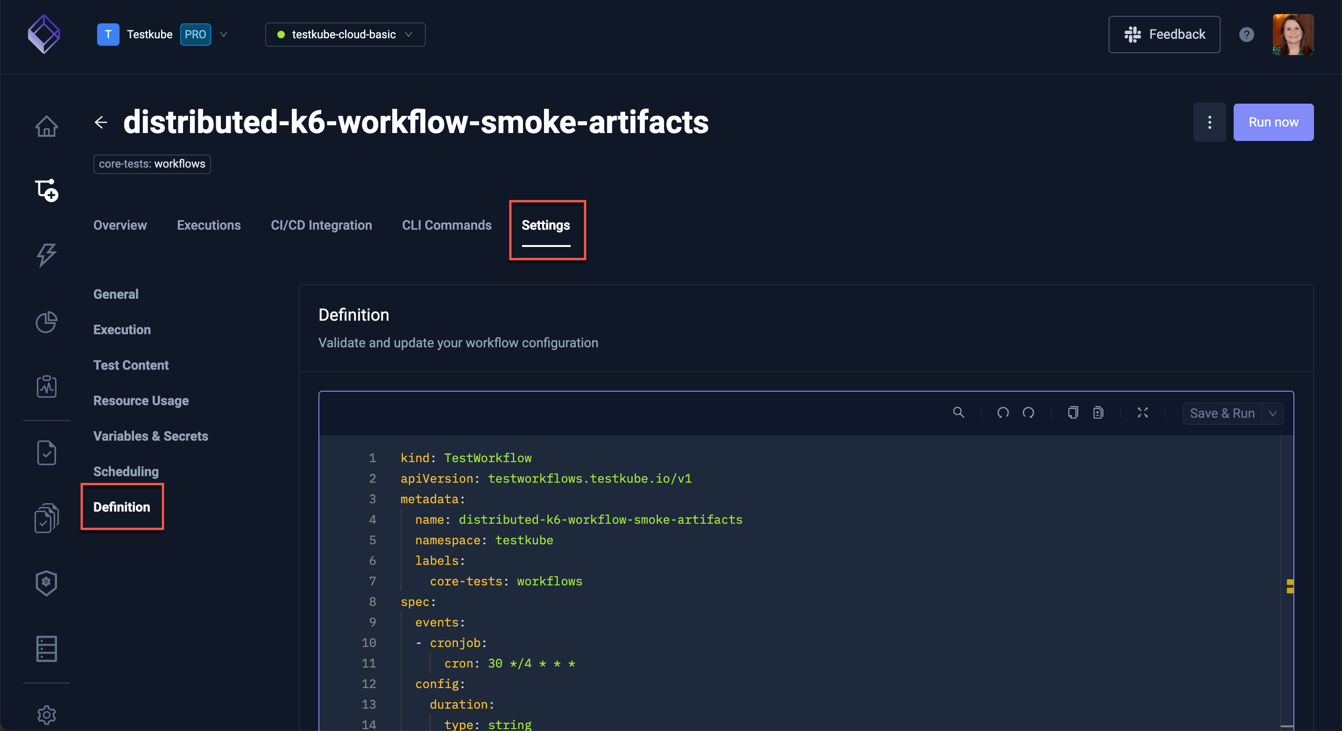Open the three-dot workflow actions menu
This screenshot has height=731, width=1342.
click(x=1209, y=122)
